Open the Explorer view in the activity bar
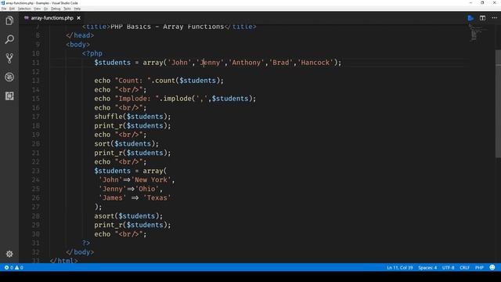Image resolution: width=501 pixels, height=282 pixels. click(x=9, y=21)
